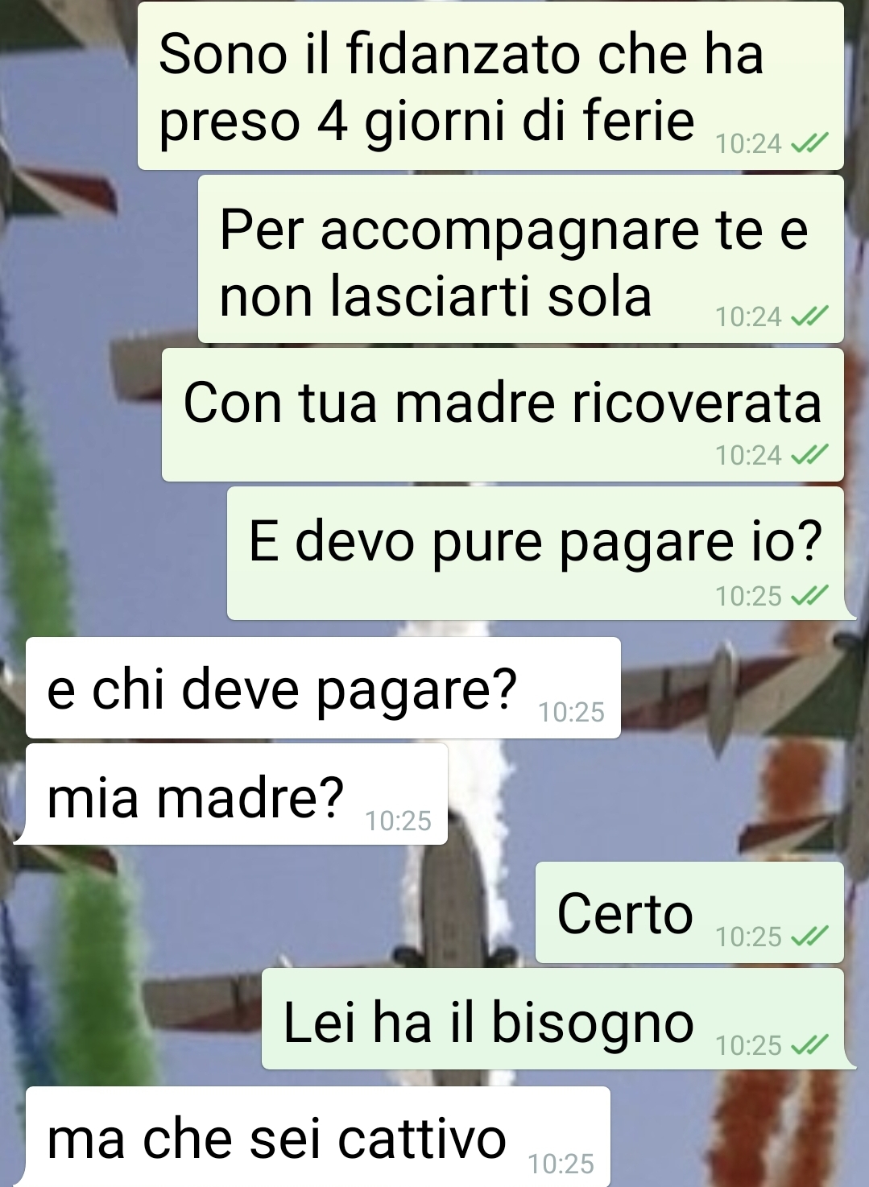The height and width of the screenshot is (1187, 869).
Task: Tap the 10:25 timestamp on 'e chi deve pagare?'
Action: coord(571,712)
